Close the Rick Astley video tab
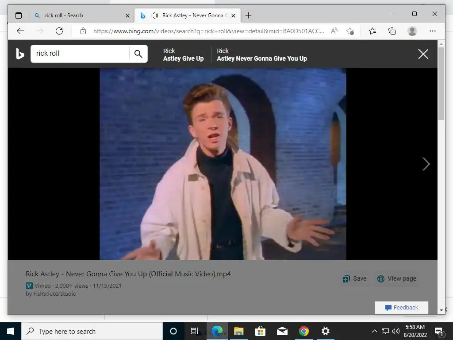This screenshot has width=453, height=340. click(x=234, y=15)
